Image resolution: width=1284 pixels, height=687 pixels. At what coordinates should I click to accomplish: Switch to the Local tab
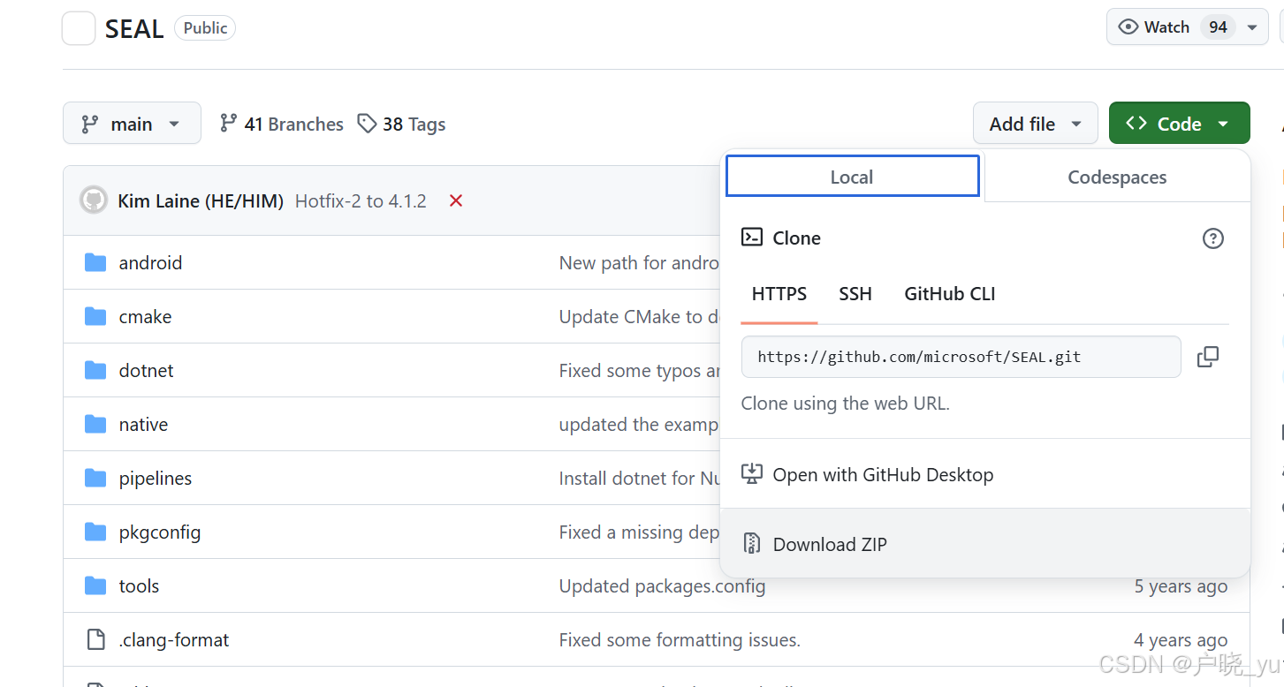[852, 177]
